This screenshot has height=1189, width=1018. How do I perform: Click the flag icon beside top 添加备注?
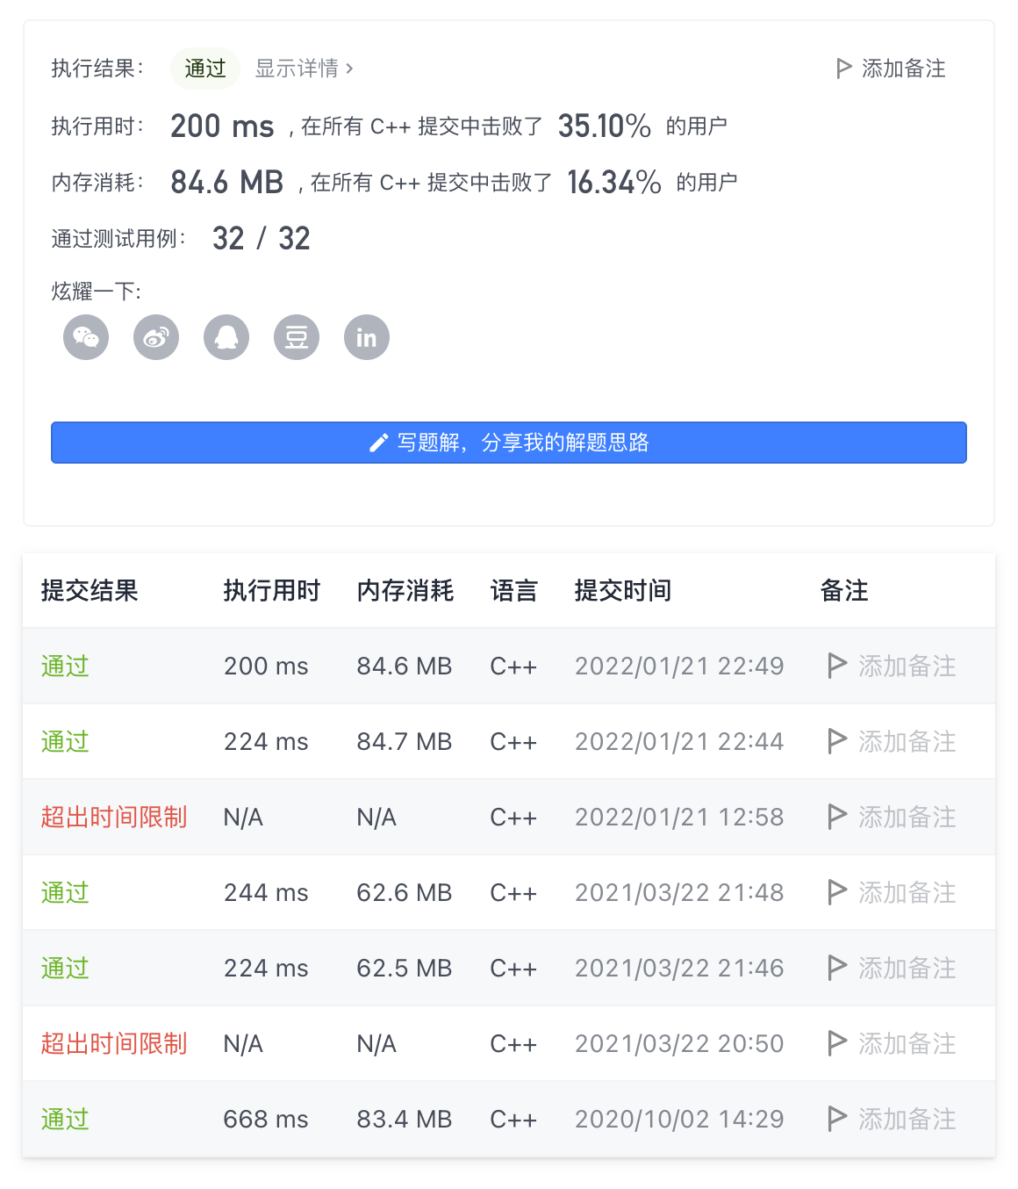[843, 68]
